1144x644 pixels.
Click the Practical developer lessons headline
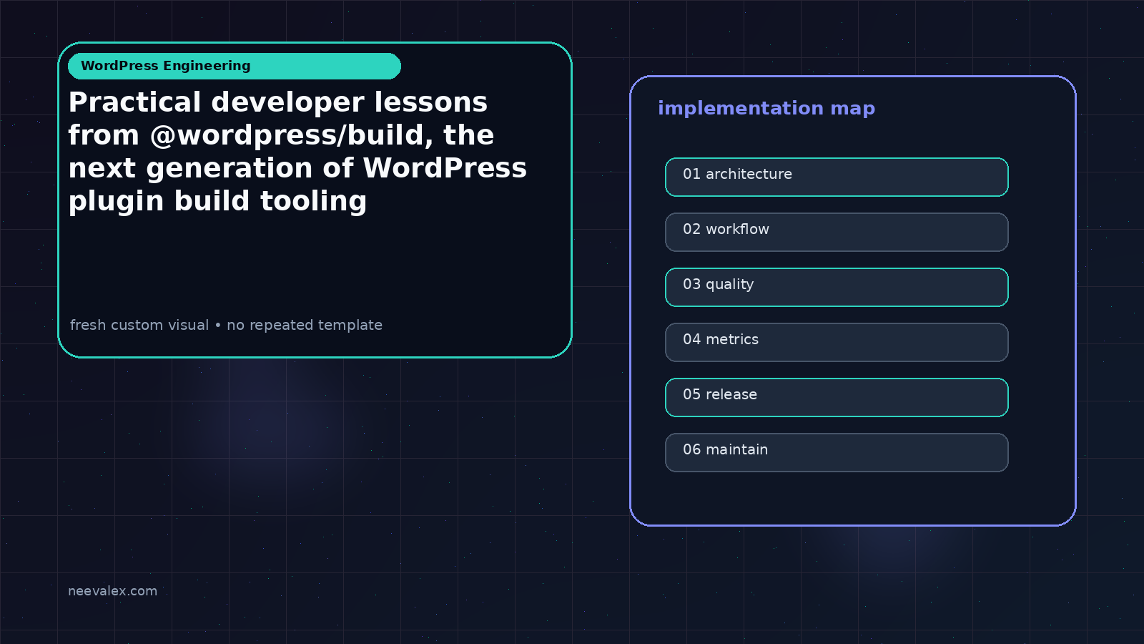pyautogui.click(x=297, y=152)
